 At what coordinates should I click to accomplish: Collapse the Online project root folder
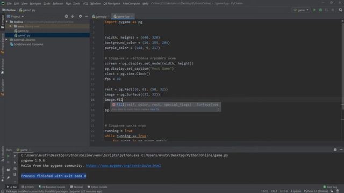[7, 22]
